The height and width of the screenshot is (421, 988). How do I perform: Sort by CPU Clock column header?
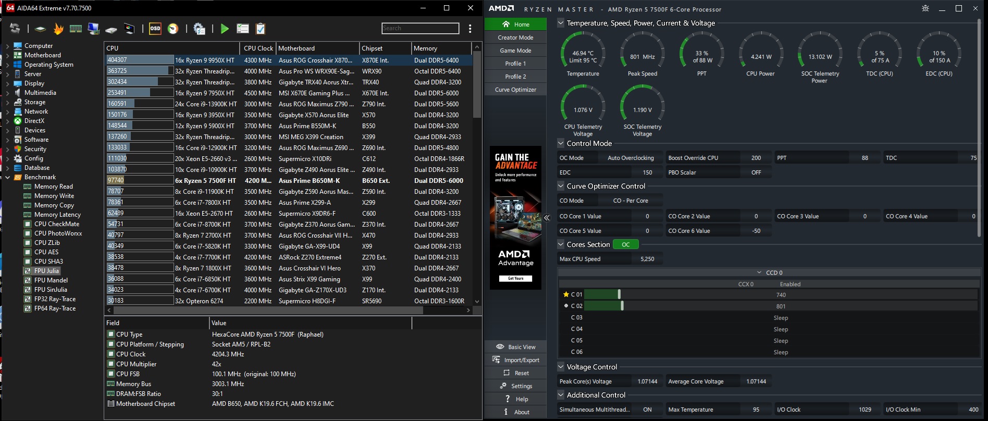coord(258,48)
